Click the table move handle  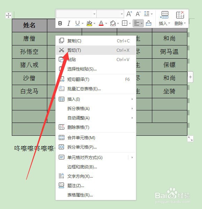tap(8, 15)
